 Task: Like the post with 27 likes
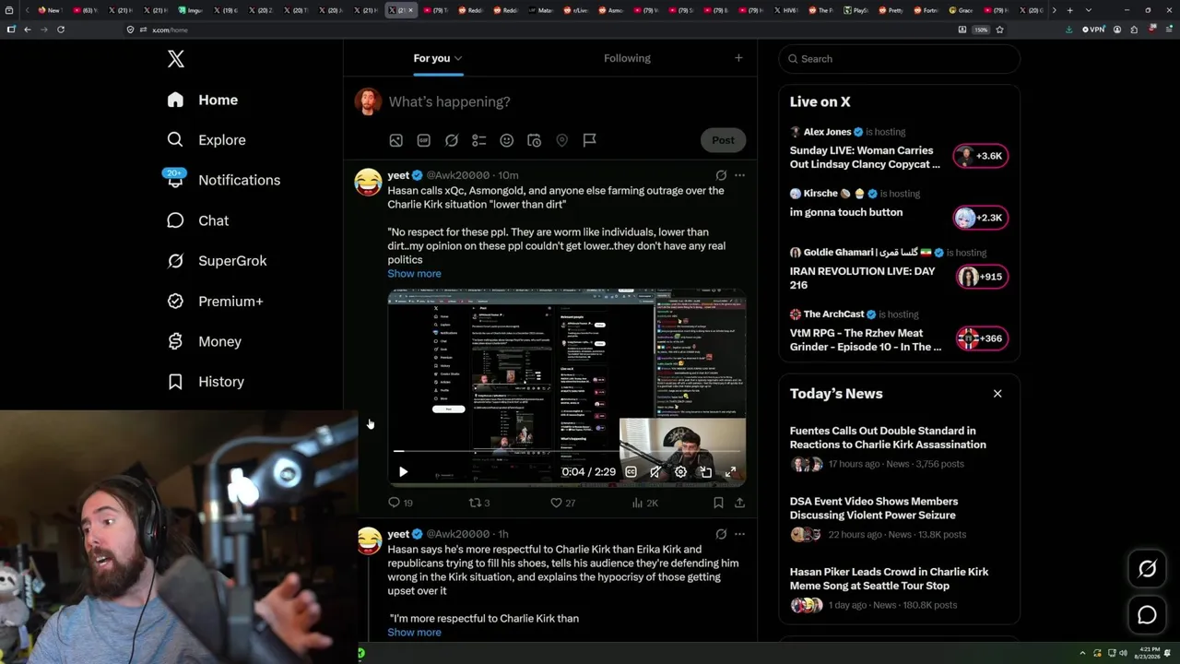click(562, 503)
